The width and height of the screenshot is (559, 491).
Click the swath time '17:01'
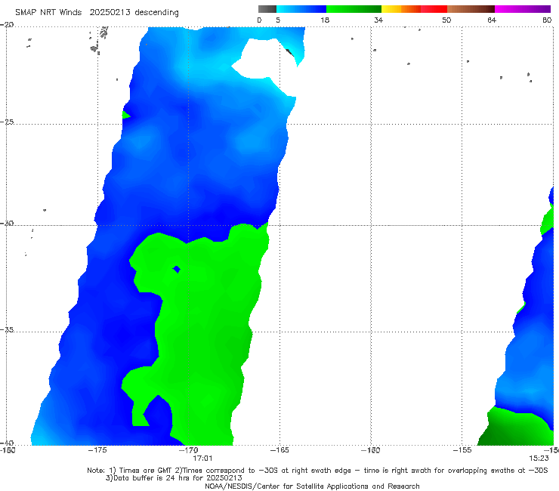[x=202, y=459]
